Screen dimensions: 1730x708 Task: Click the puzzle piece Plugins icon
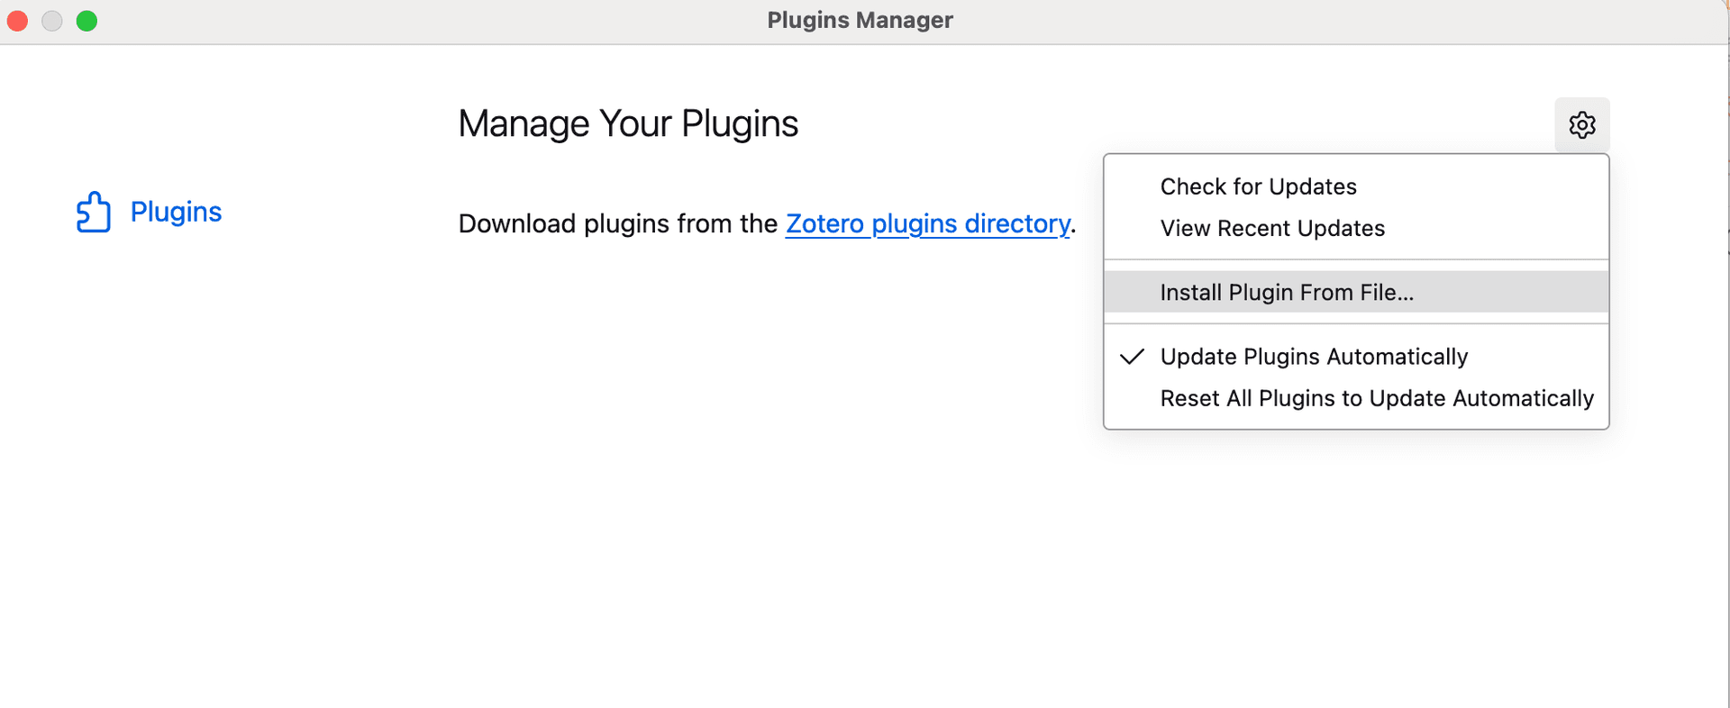[x=94, y=212]
